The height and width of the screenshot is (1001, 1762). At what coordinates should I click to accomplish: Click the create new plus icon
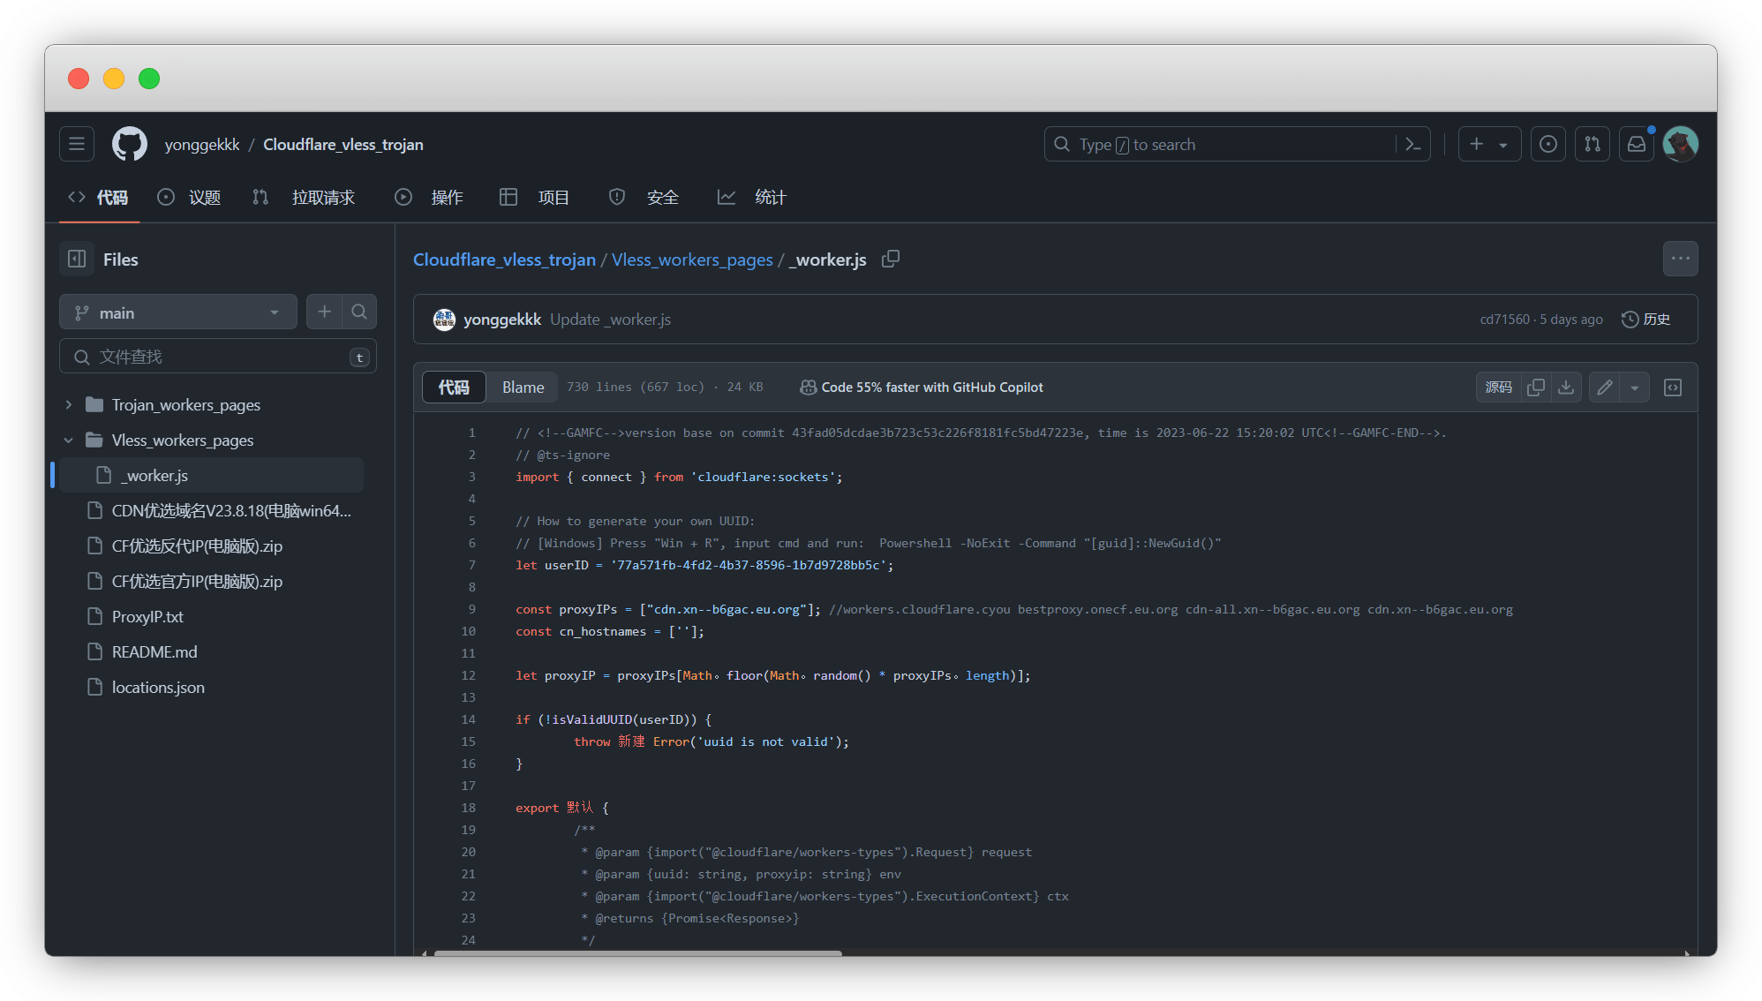[1476, 144]
